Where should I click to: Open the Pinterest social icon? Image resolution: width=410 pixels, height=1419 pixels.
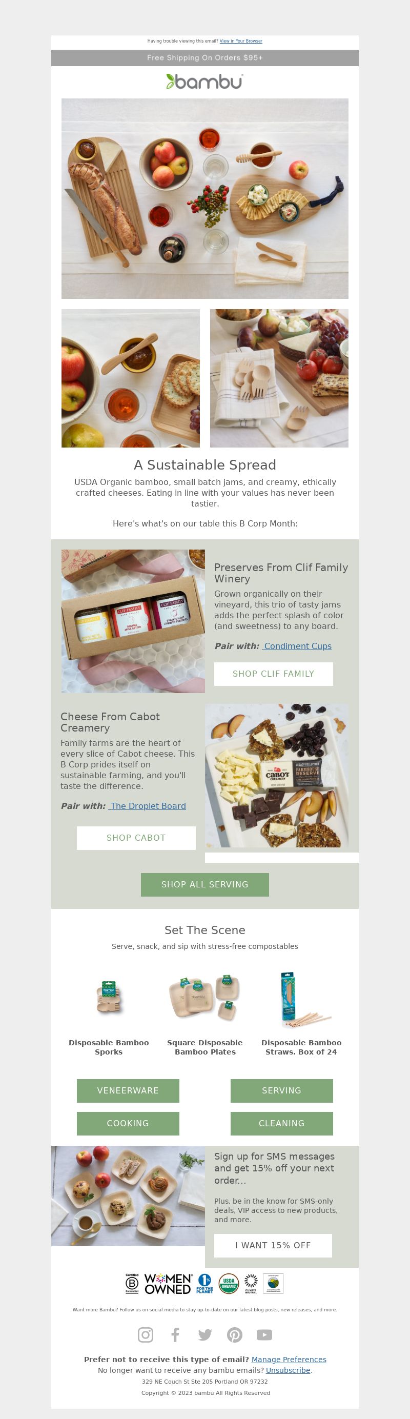(x=234, y=1334)
